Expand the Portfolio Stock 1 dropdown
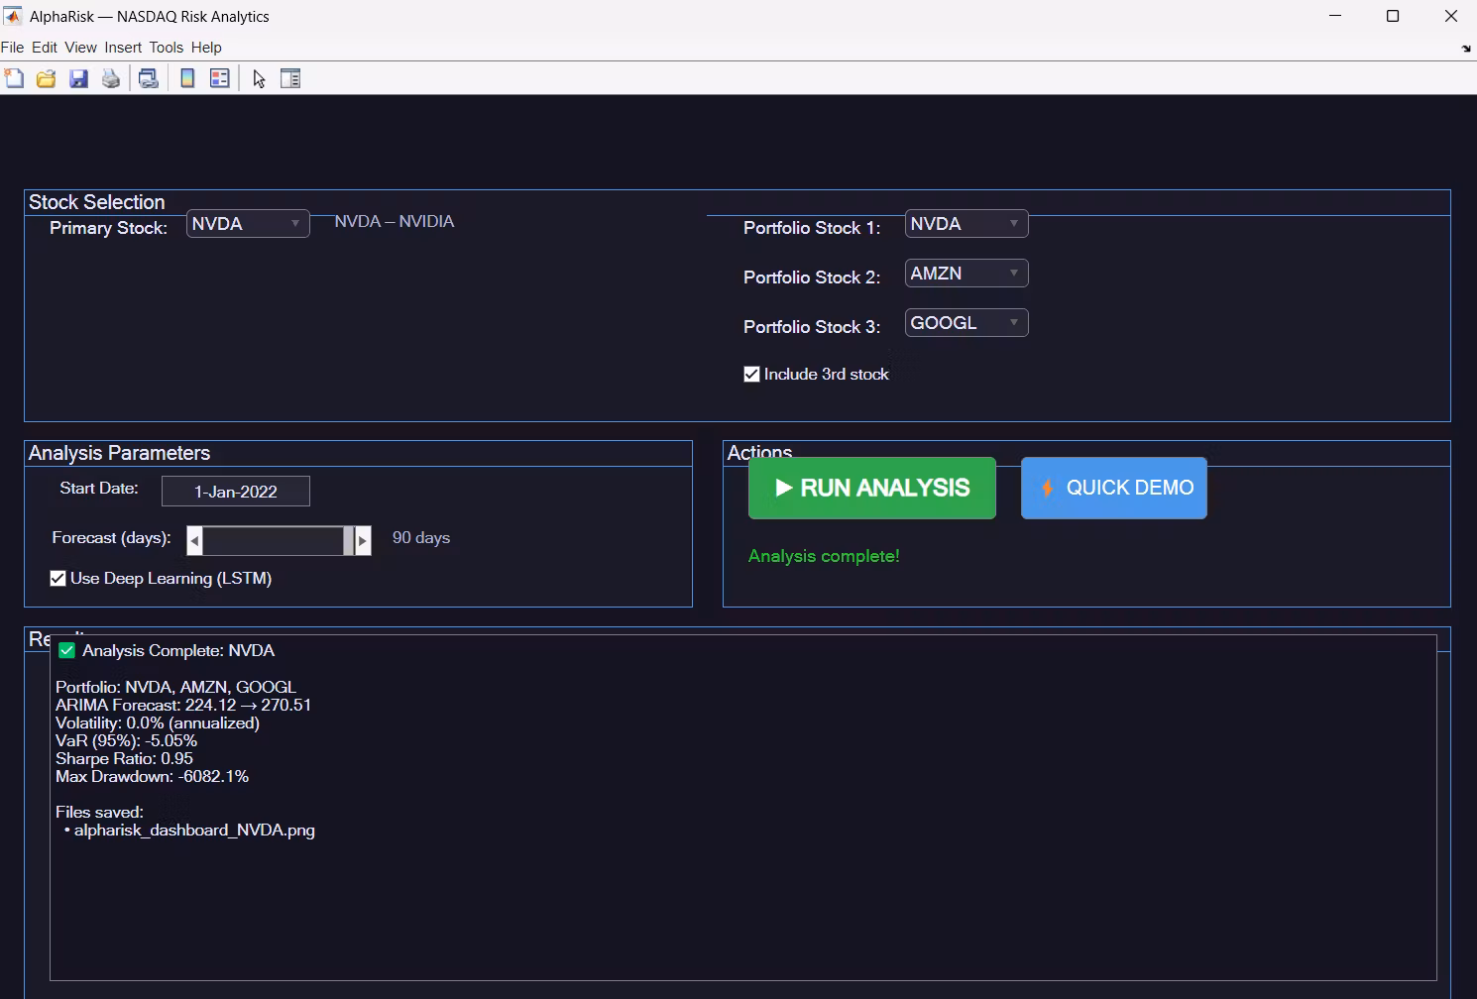The width and height of the screenshot is (1477, 999). [966, 224]
